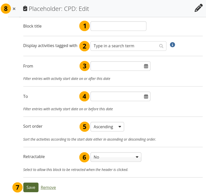206x196 pixels.
Task: Click the 'Retractable' label
Action: [x=34, y=157]
